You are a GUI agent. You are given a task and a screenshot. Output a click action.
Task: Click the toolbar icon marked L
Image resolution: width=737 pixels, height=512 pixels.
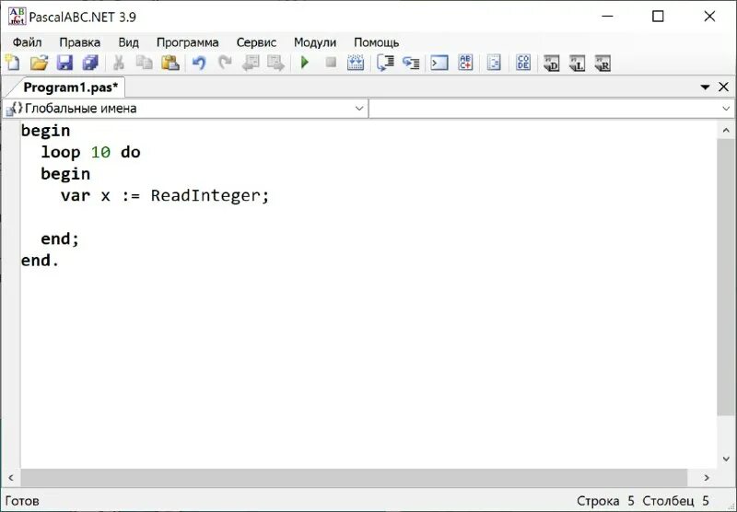[577, 63]
